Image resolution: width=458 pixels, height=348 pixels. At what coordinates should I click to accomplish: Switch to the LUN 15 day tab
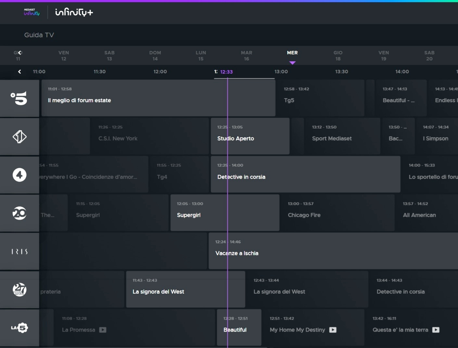tap(201, 55)
